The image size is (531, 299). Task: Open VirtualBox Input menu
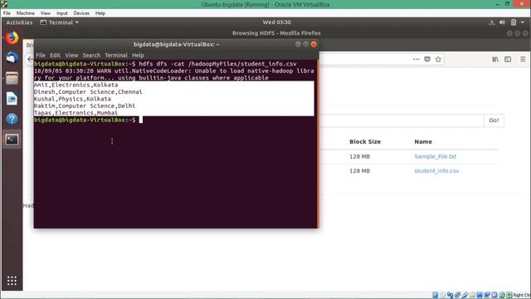pos(62,13)
